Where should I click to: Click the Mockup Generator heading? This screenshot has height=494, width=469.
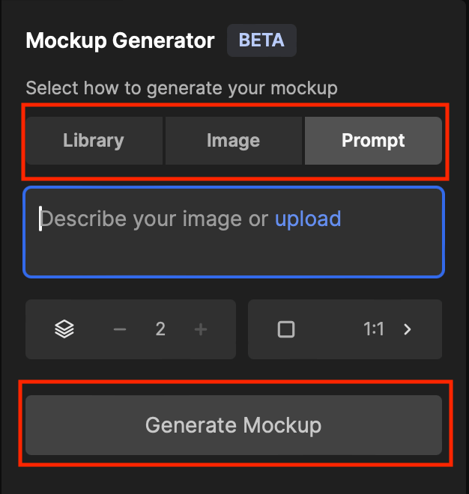pyautogui.click(x=120, y=40)
